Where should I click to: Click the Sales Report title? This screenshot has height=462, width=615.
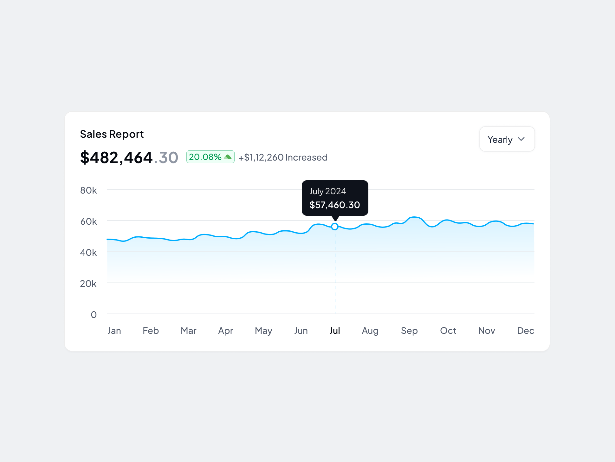[x=112, y=134]
